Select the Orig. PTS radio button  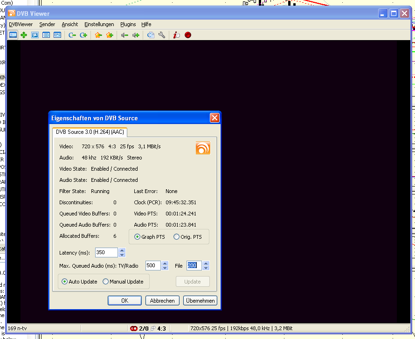pyautogui.click(x=176, y=237)
